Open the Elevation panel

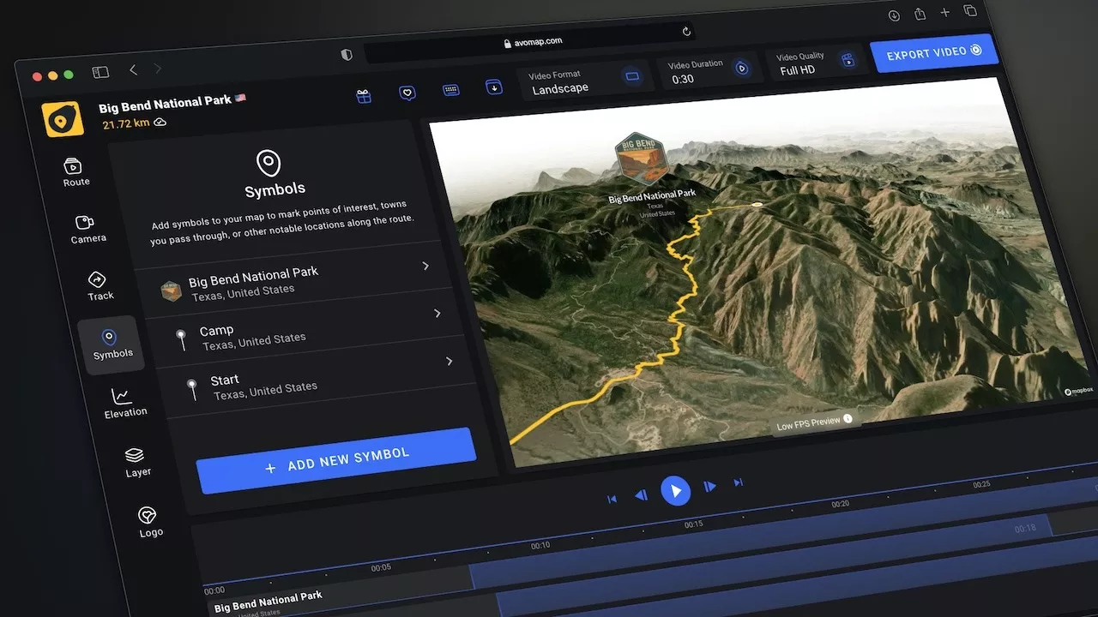pyautogui.click(x=124, y=402)
